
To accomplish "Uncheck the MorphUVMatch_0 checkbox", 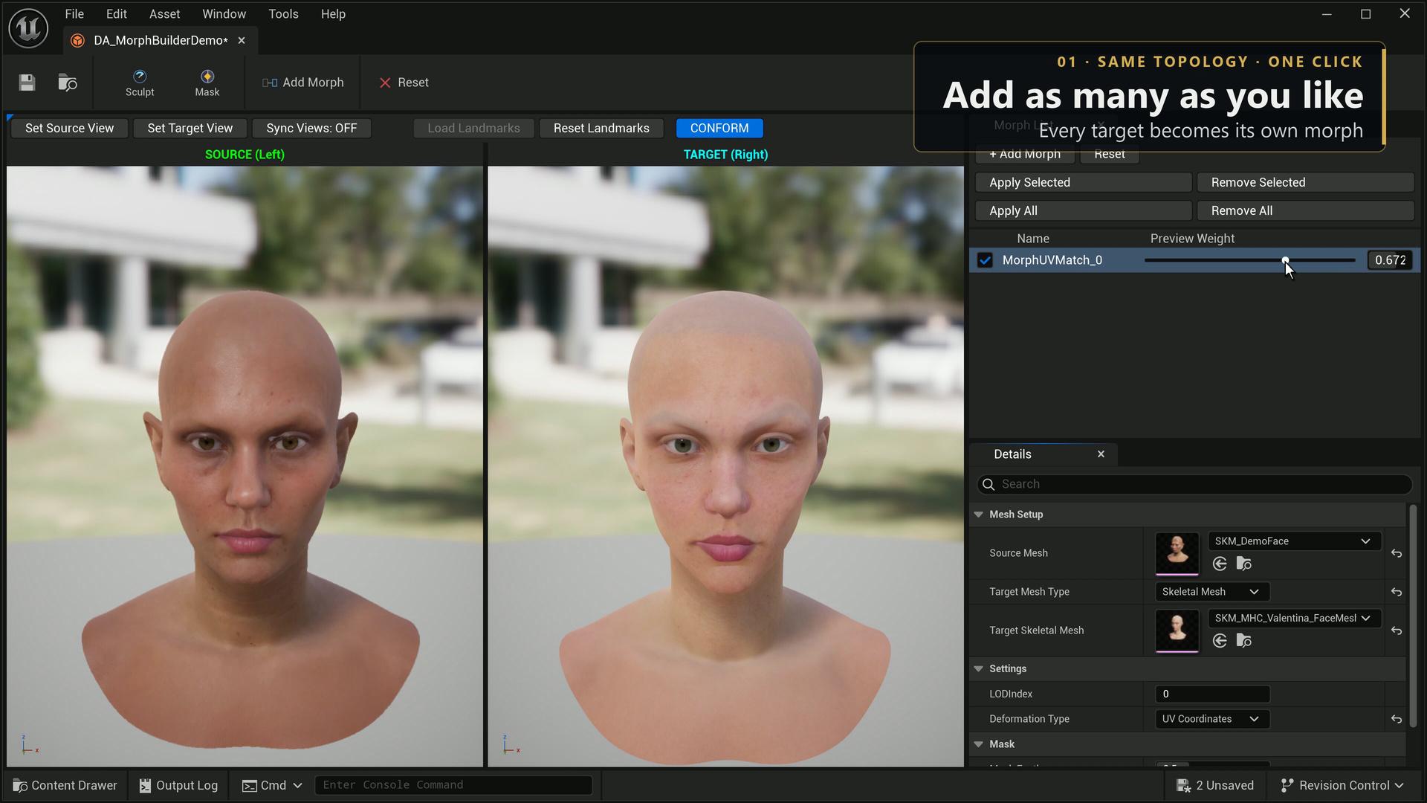I will [x=985, y=260].
